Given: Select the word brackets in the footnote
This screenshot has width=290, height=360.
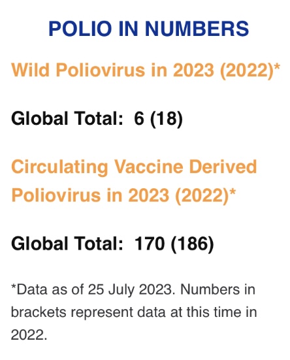Looking at the screenshot, I should (39, 312).
